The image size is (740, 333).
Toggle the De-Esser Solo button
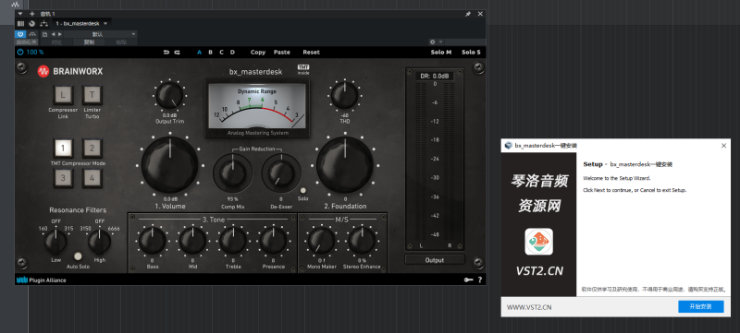[303, 191]
